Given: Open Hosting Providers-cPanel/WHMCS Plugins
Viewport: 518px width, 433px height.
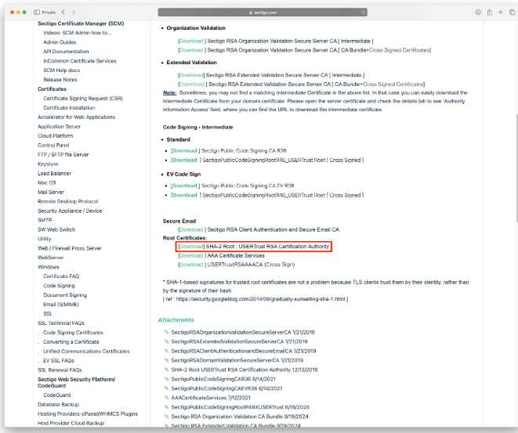Looking at the screenshot, I should [88, 414].
